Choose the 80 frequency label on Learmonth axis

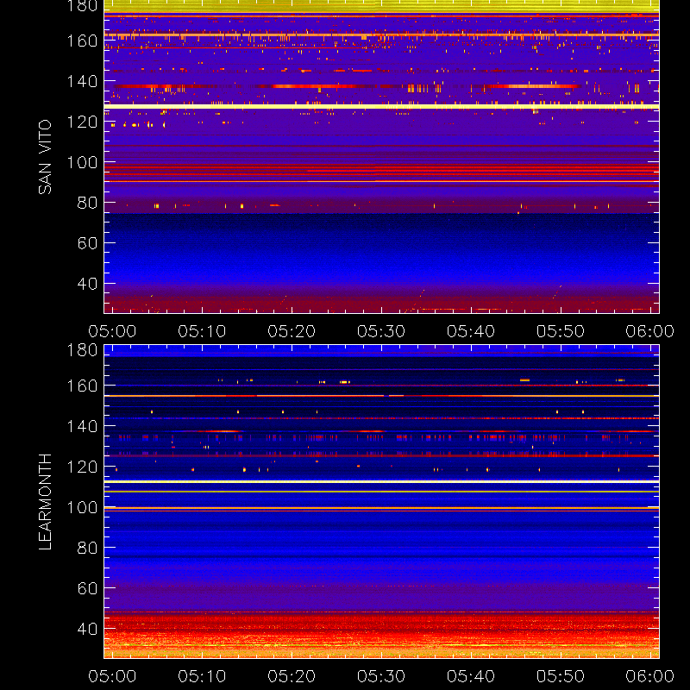(x=88, y=549)
